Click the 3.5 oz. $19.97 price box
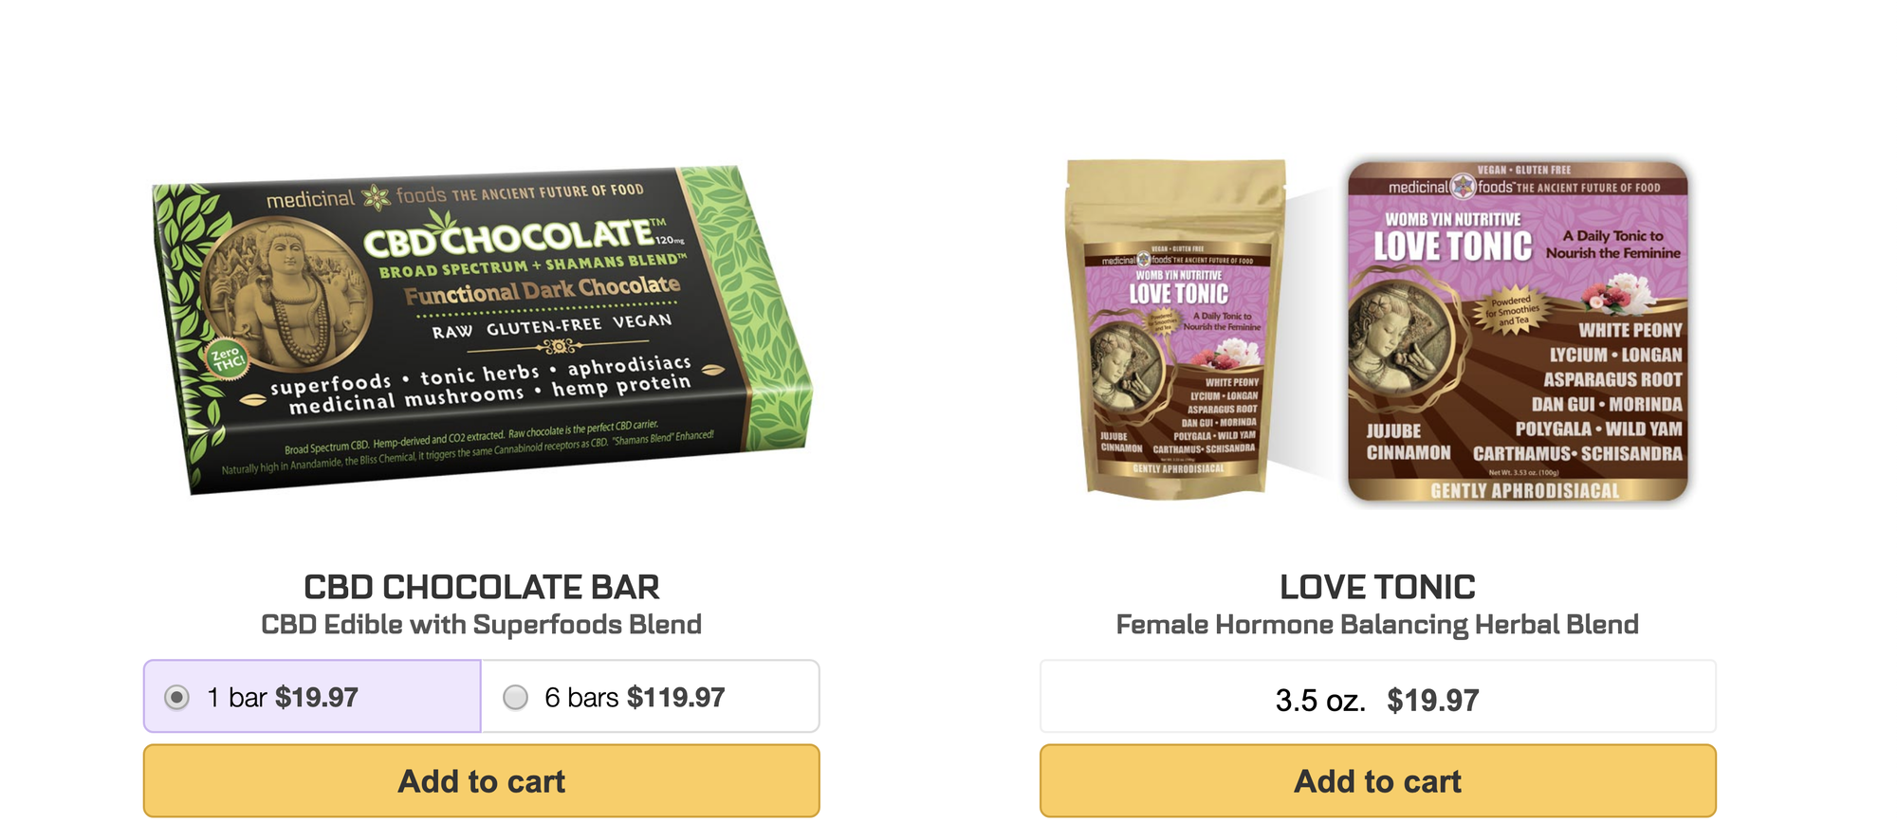This screenshot has height=822, width=1897. 1377,697
